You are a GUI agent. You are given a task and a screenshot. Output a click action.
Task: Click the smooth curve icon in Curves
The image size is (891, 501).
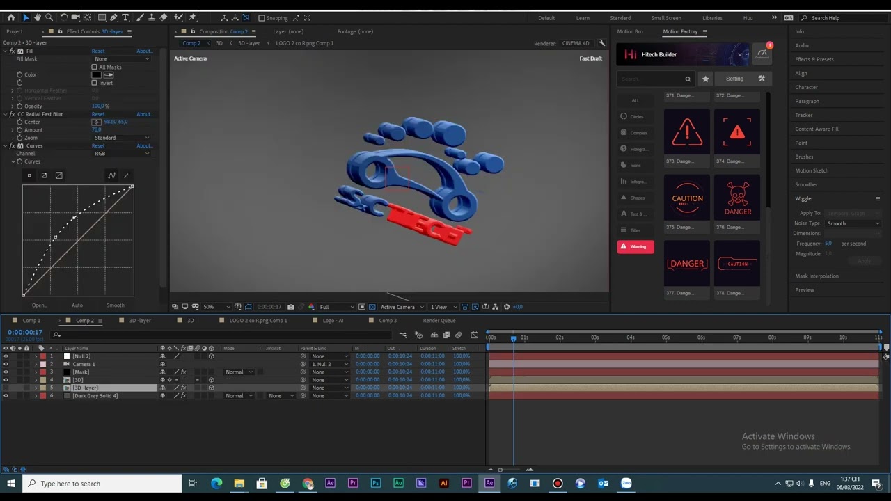point(111,175)
